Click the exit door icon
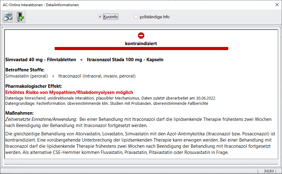This screenshot has width=282, height=174. tap(20, 17)
